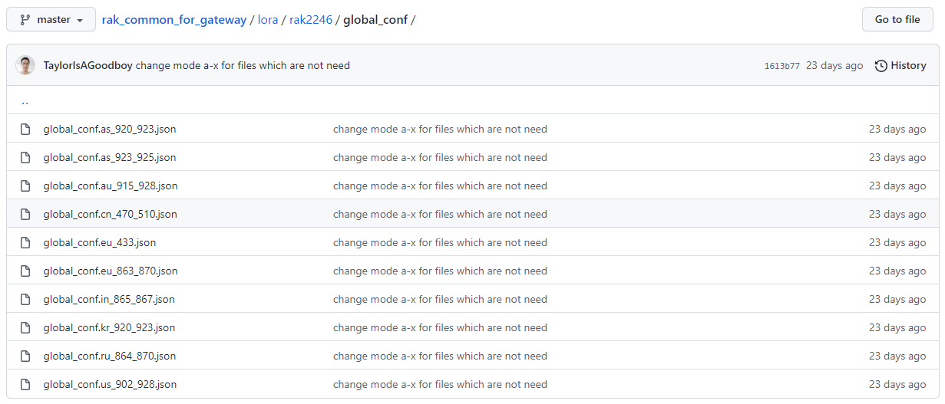945x404 pixels.
Task: Open latest commit message in header
Action: (x=243, y=66)
